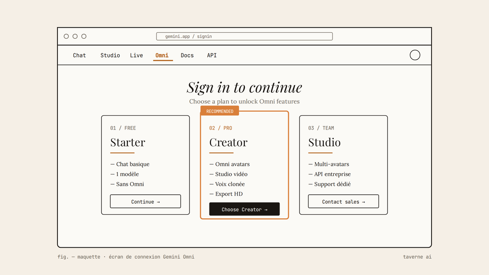
Task: Click the "Support dédié" feature line
Action: 330,184
